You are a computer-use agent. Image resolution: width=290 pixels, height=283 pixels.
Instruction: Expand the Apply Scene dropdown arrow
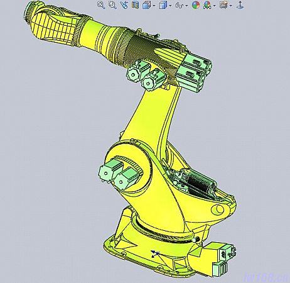pos(215,6)
